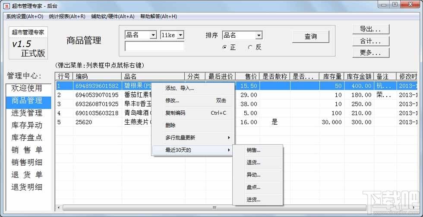Click the 更多... button

click(371, 53)
